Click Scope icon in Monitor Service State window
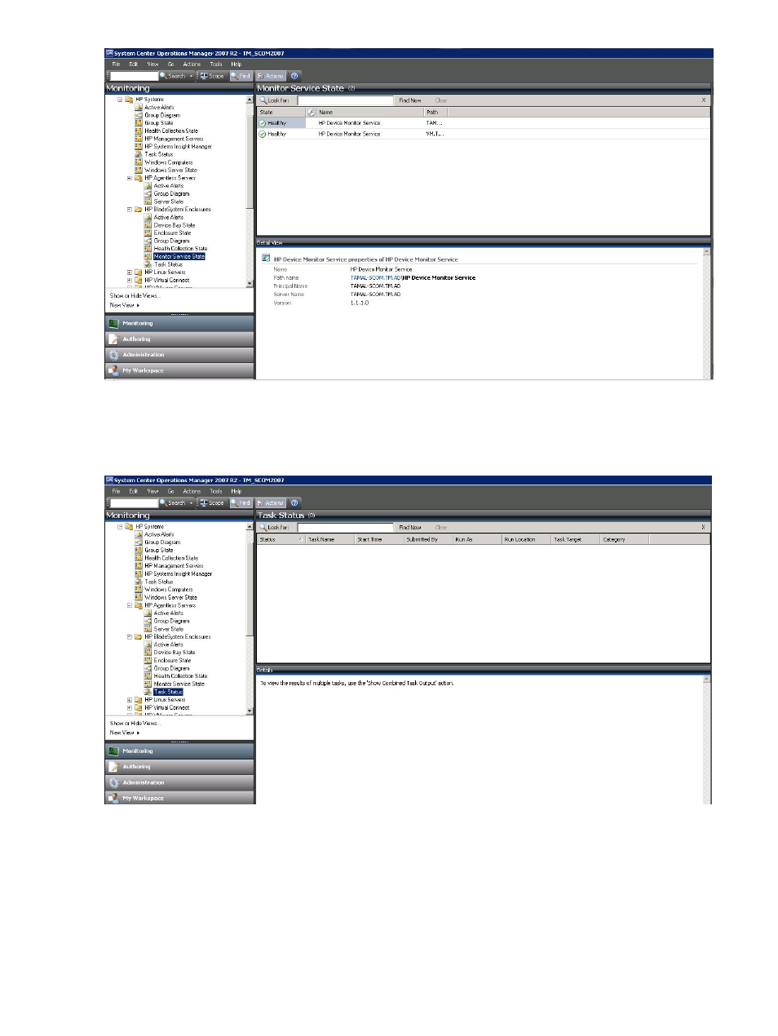Image resolution: width=778 pixels, height=1036 pixels. [212, 76]
